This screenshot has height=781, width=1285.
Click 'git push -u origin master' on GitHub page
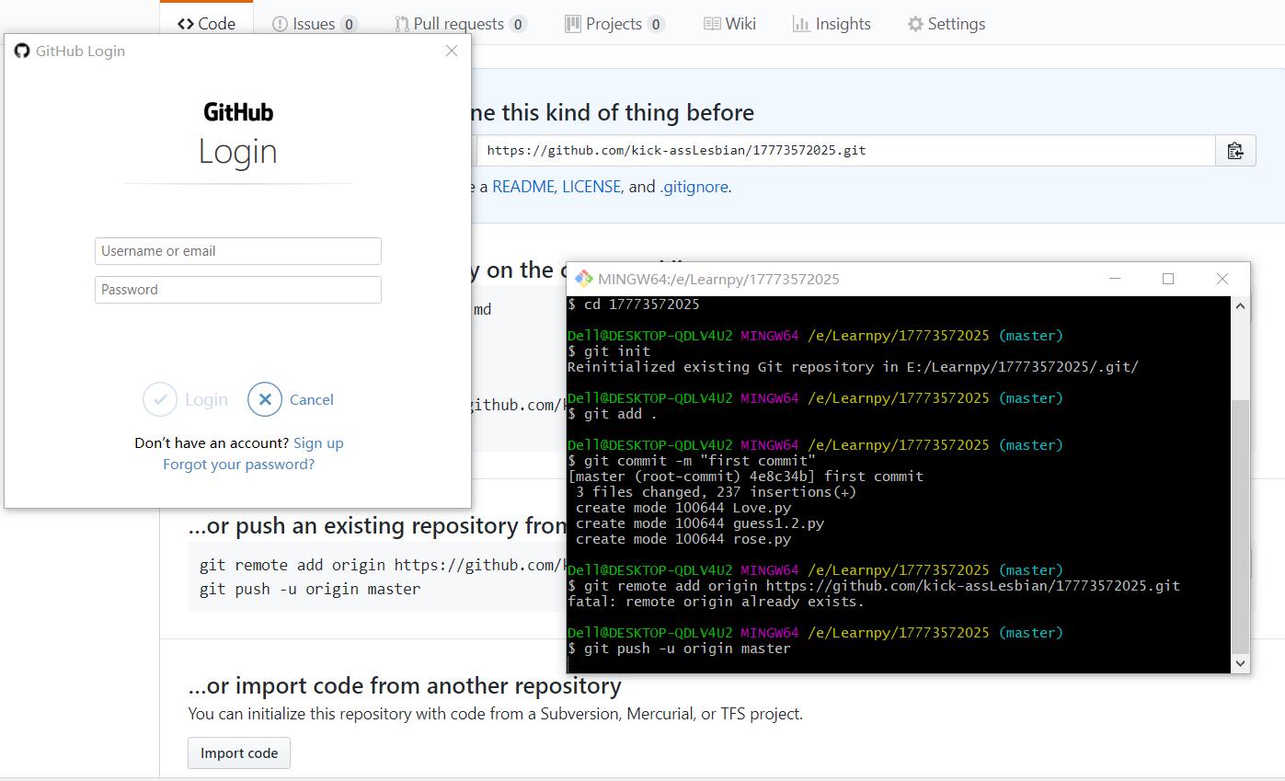point(310,589)
